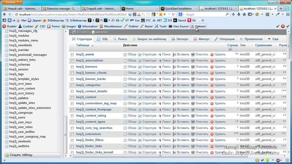The image size is (292, 164).
Task: Open the Forms dropdown in the developer toolbar
Action: pos(54,26)
